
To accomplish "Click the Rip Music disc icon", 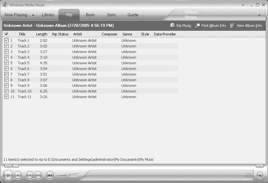I will coord(172,26).
